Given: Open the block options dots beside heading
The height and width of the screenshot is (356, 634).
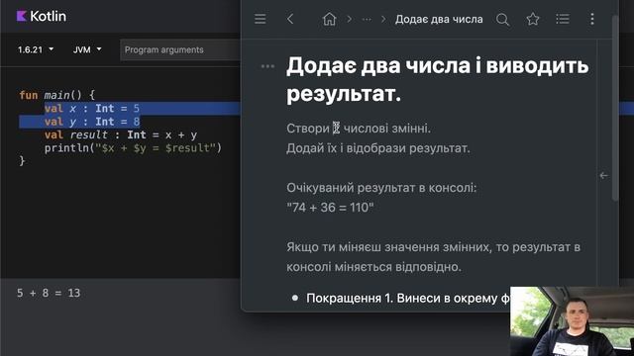Looking at the screenshot, I should click(x=267, y=66).
